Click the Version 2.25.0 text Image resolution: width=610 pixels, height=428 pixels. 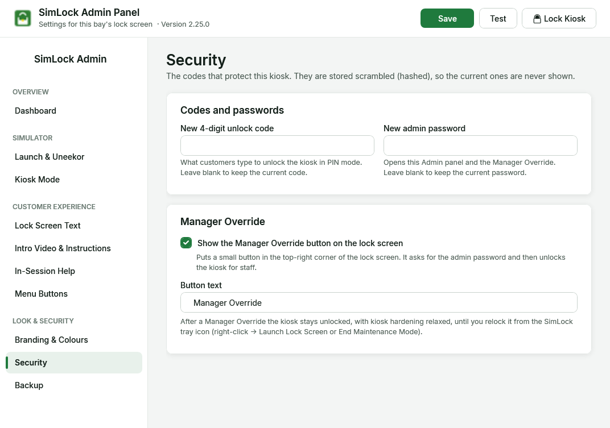[185, 24]
